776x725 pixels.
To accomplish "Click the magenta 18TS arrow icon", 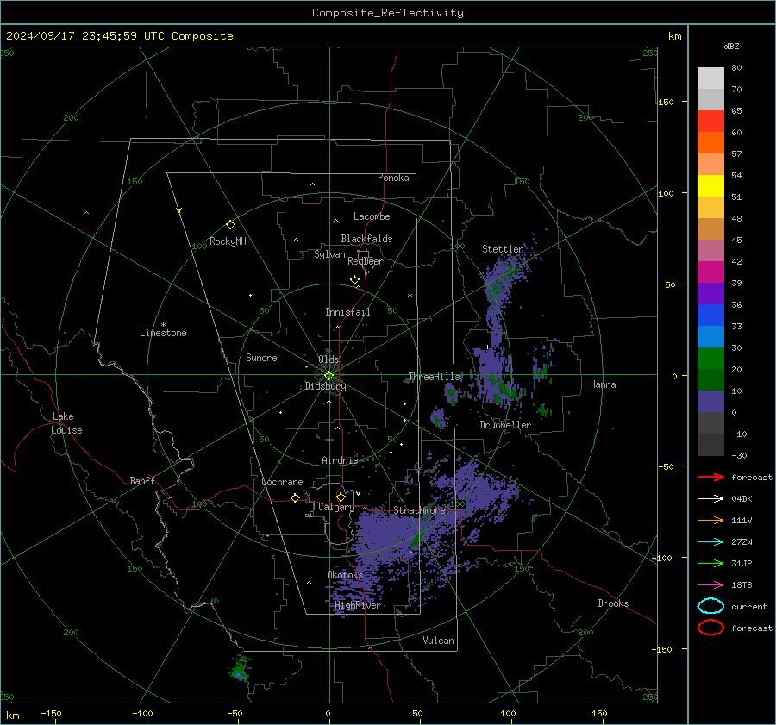I will (710, 585).
